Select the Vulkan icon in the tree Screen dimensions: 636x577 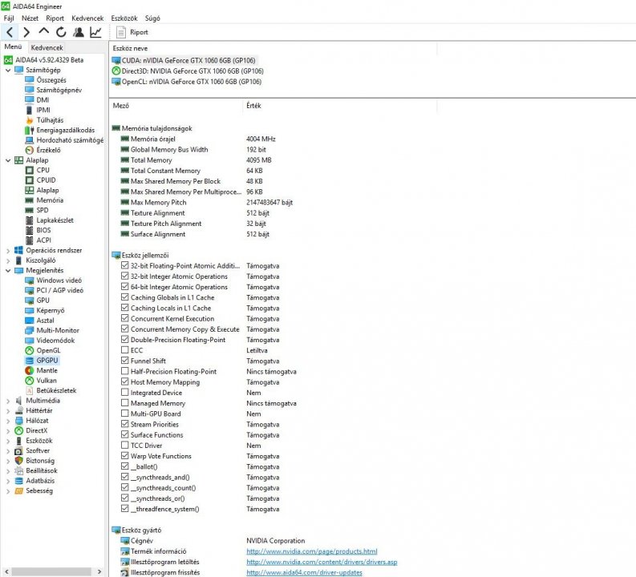point(29,381)
